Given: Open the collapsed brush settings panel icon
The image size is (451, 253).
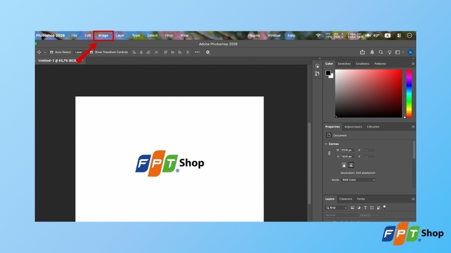Looking at the screenshot, I should point(317,74).
